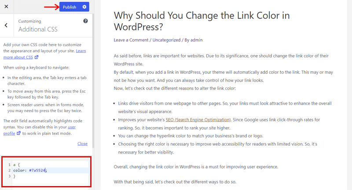The width and height of the screenshot is (352, 190).
Task: Click the 'color: #7a5524;' code line
Action: tap(30, 171)
